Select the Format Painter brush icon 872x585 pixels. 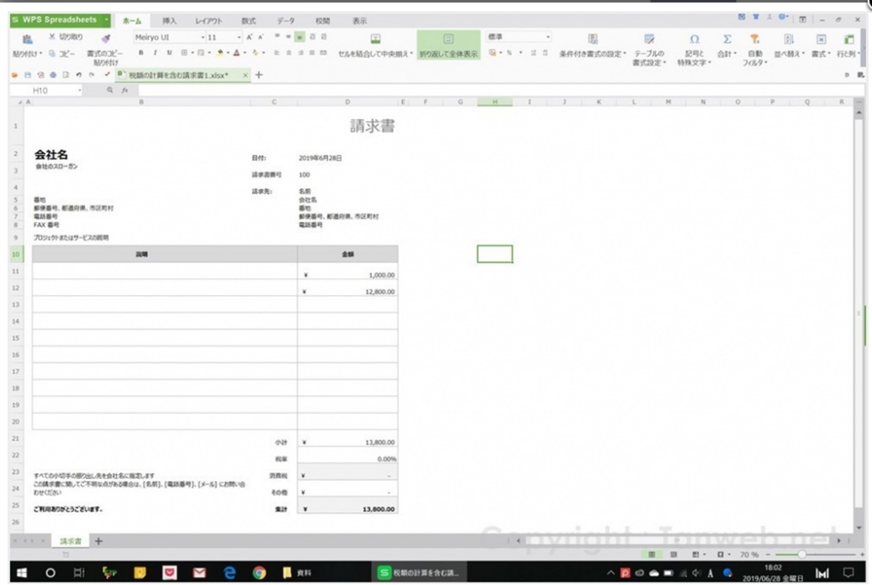tap(105, 38)
